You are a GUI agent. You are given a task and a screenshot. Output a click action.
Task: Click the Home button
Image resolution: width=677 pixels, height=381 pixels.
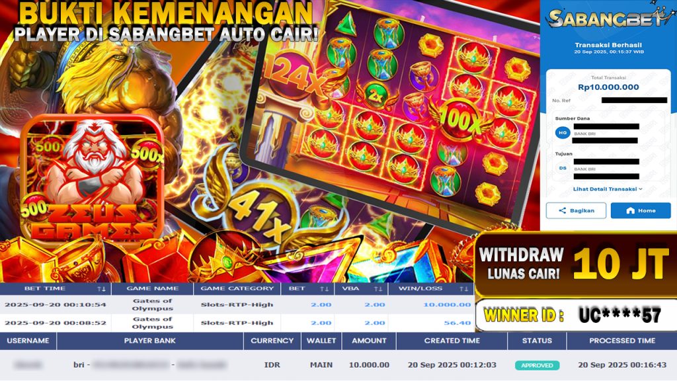point(641,210)
